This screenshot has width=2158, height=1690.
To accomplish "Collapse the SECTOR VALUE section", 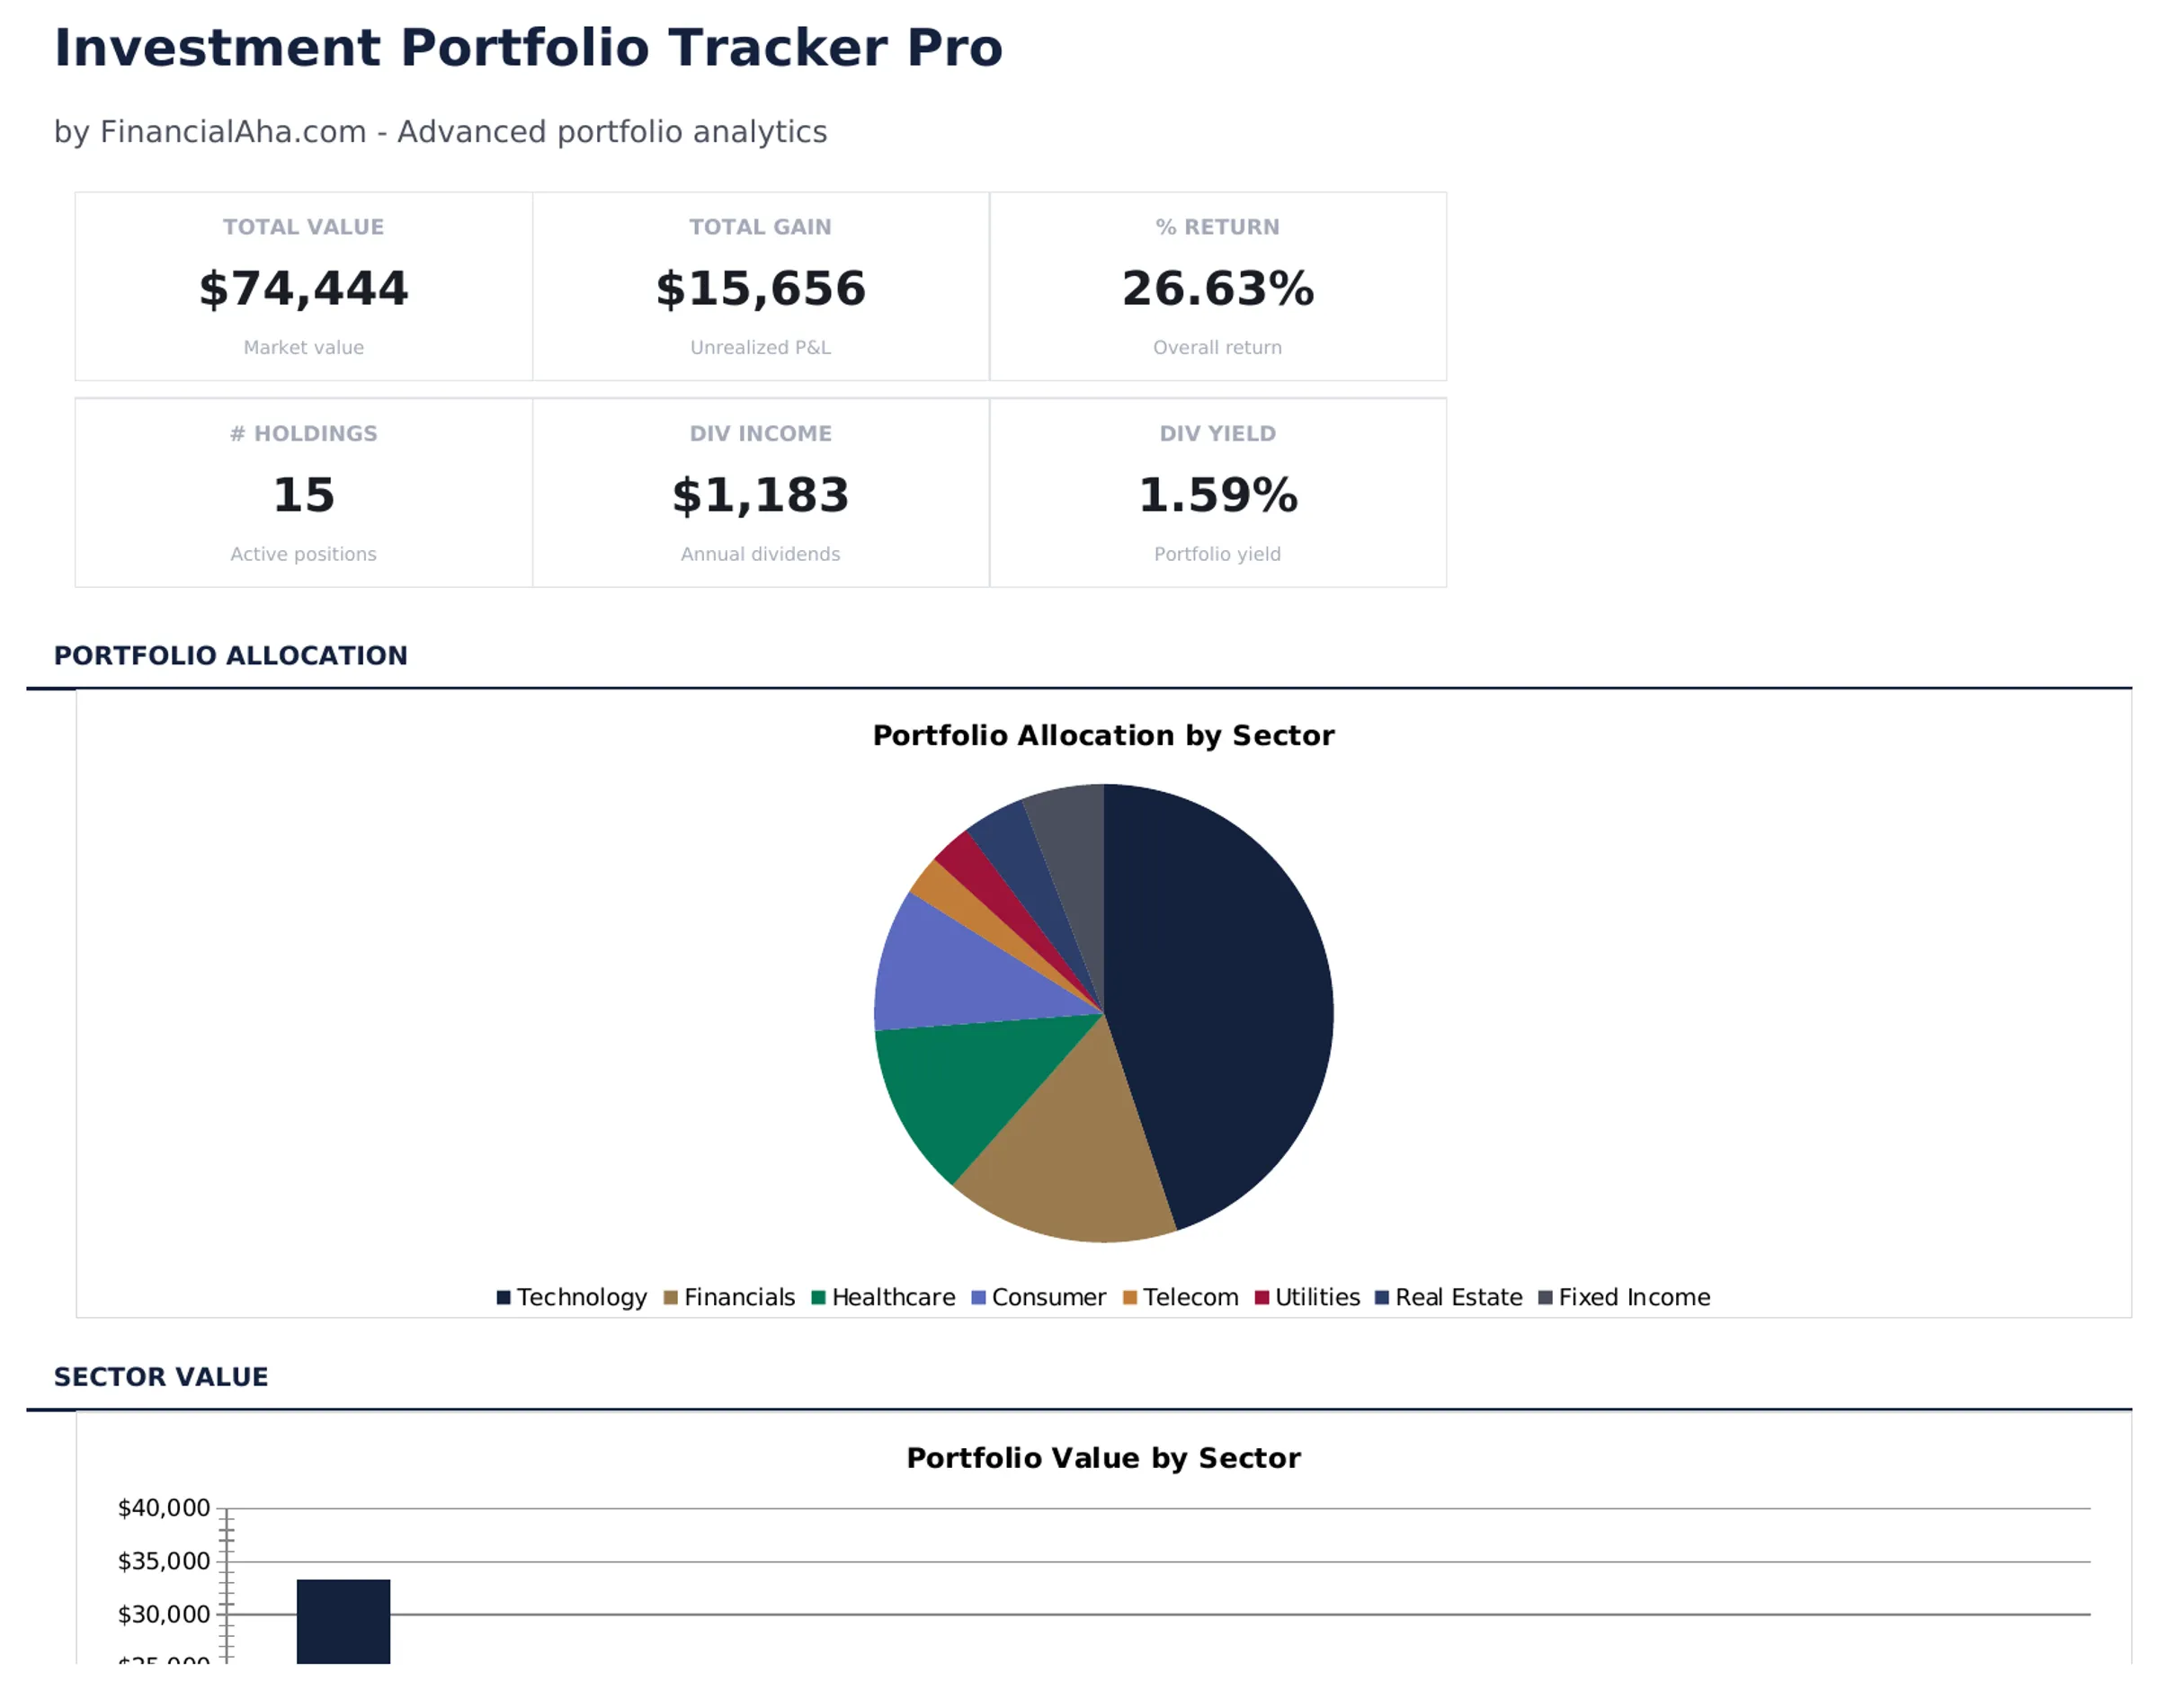I will [161, 1376].
